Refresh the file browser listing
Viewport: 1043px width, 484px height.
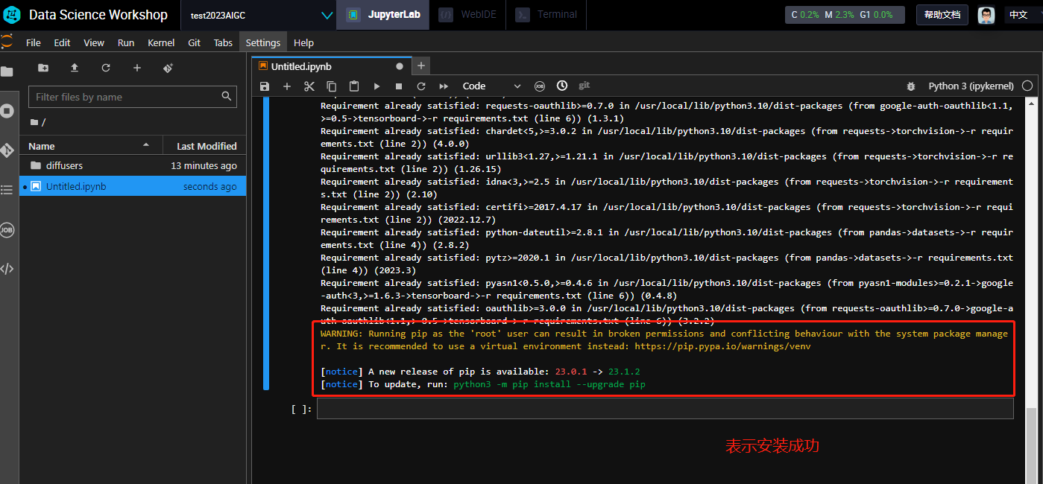coord(105,67)
